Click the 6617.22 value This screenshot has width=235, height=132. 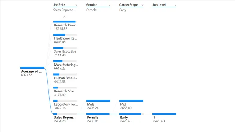pos(60,69)
